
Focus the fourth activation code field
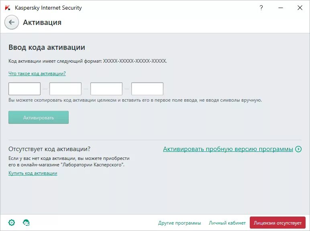(x=147, y=89)
